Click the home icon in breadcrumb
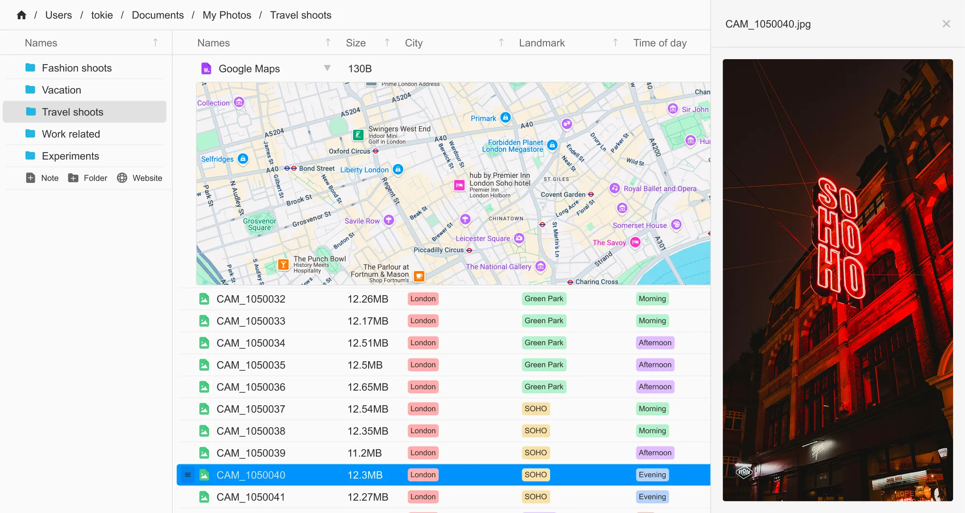The image size is (965, 513). point(22,15)
